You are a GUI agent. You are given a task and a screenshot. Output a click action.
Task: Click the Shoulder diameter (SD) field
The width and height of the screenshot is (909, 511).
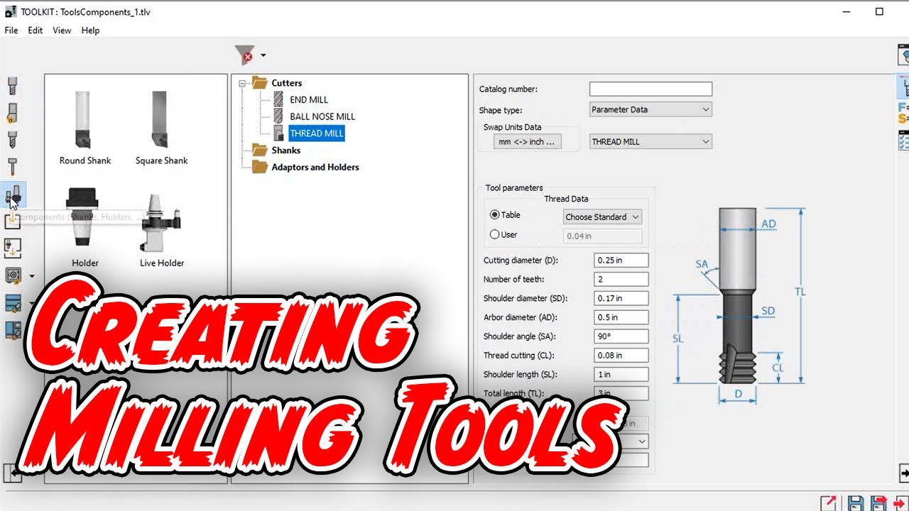coord(621,298)
